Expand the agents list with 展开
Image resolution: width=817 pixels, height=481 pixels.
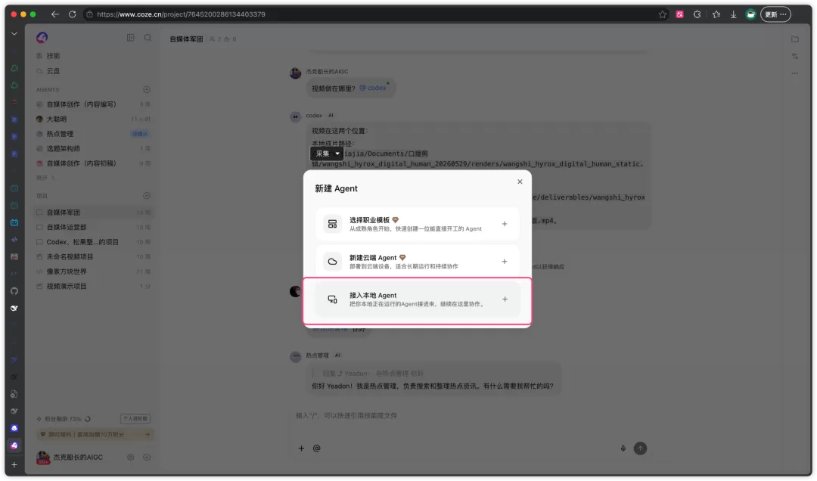(x=45, y=178)
